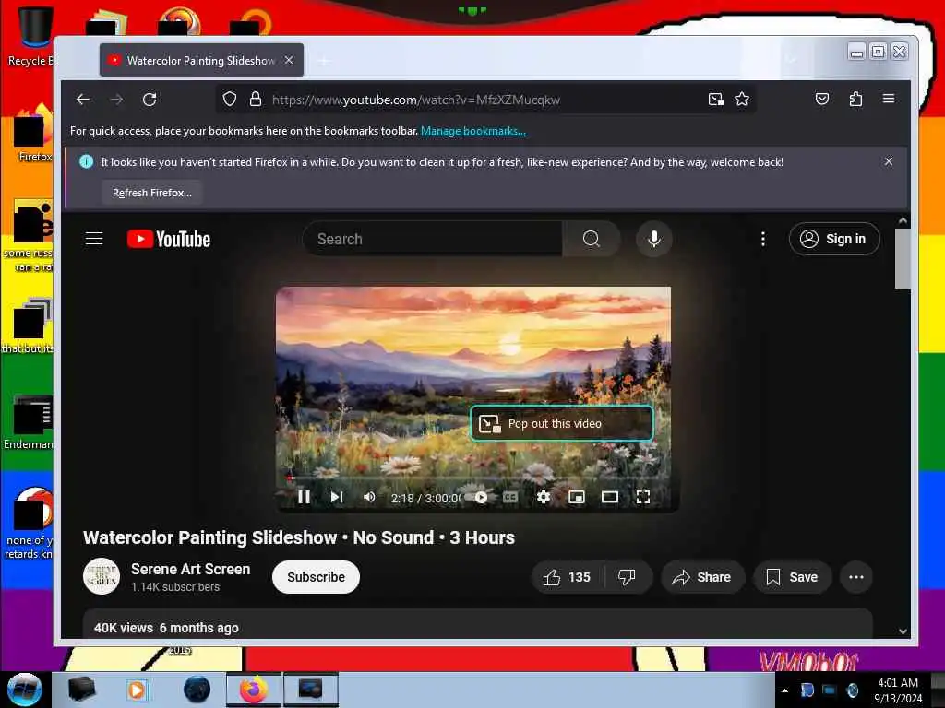This screenshot has height=708, width=945.
Task: Open media player taskbar icon
Action: (x=137, y=690)
